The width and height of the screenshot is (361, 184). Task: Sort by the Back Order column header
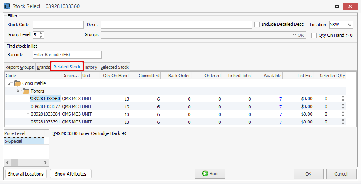tap(176, 76)
